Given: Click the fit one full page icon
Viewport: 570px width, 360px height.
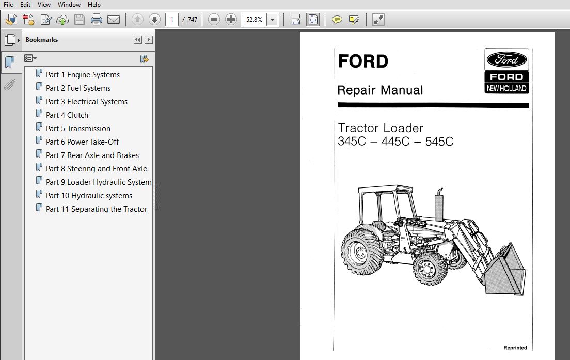Looking at the screenshot, I should pyautogui.click(x=313, y=20).
